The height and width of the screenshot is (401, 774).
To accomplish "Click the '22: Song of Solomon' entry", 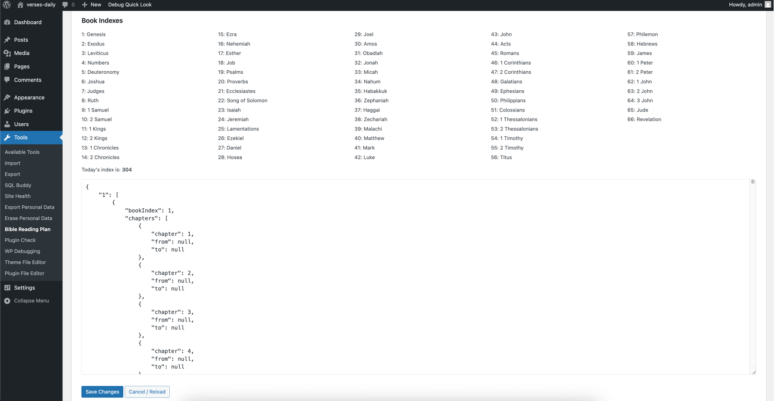I will point(243,100).
